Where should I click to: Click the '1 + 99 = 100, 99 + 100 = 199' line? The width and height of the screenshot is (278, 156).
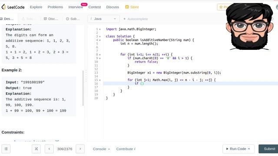36,111
